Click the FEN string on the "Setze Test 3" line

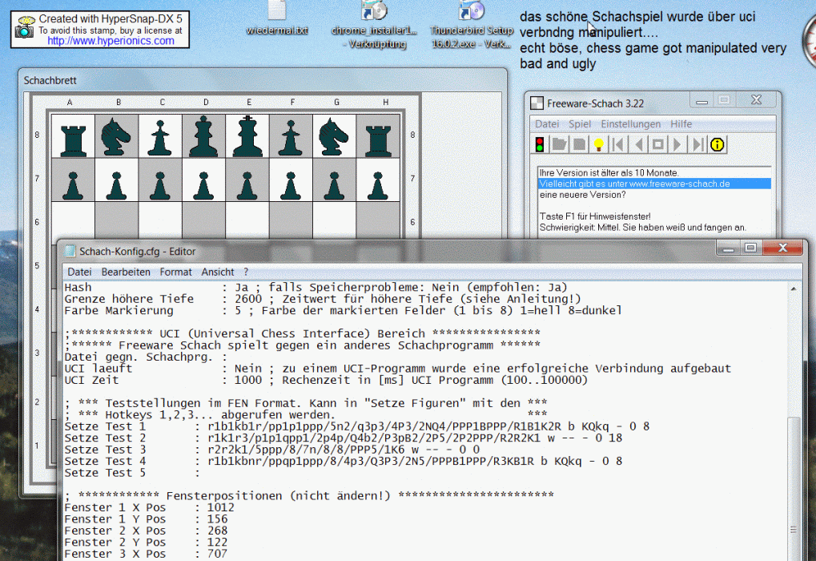pos(344,450)
